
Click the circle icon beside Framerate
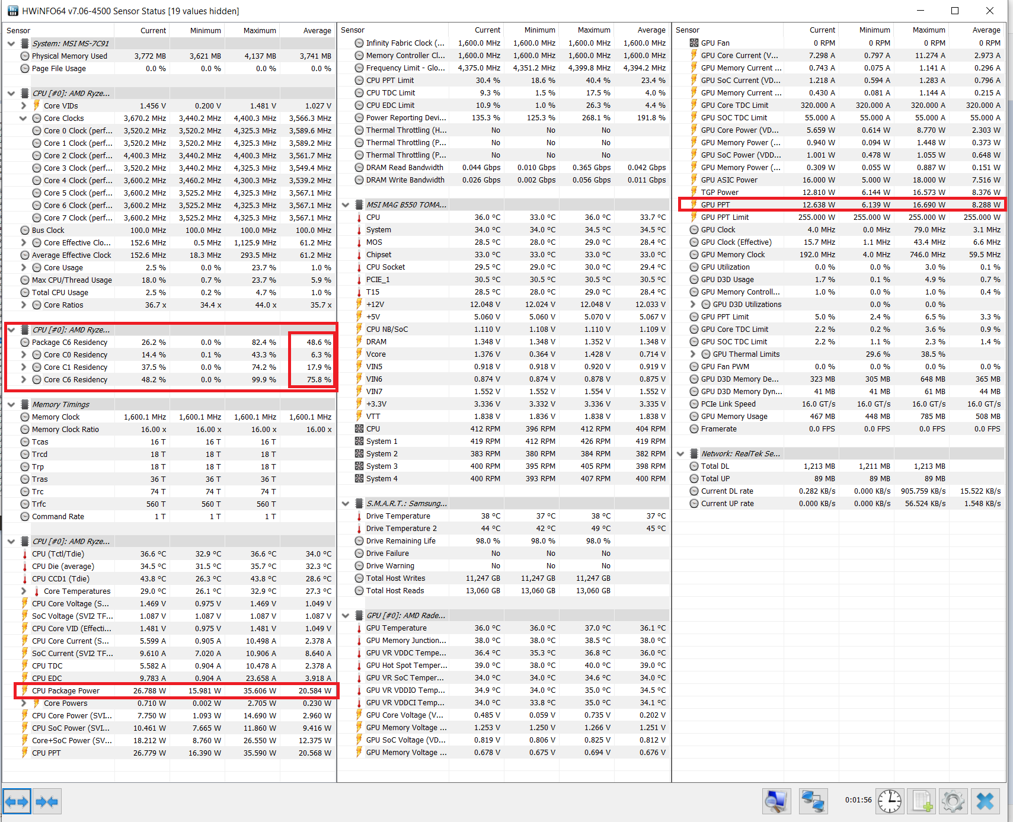click(694, 428)
